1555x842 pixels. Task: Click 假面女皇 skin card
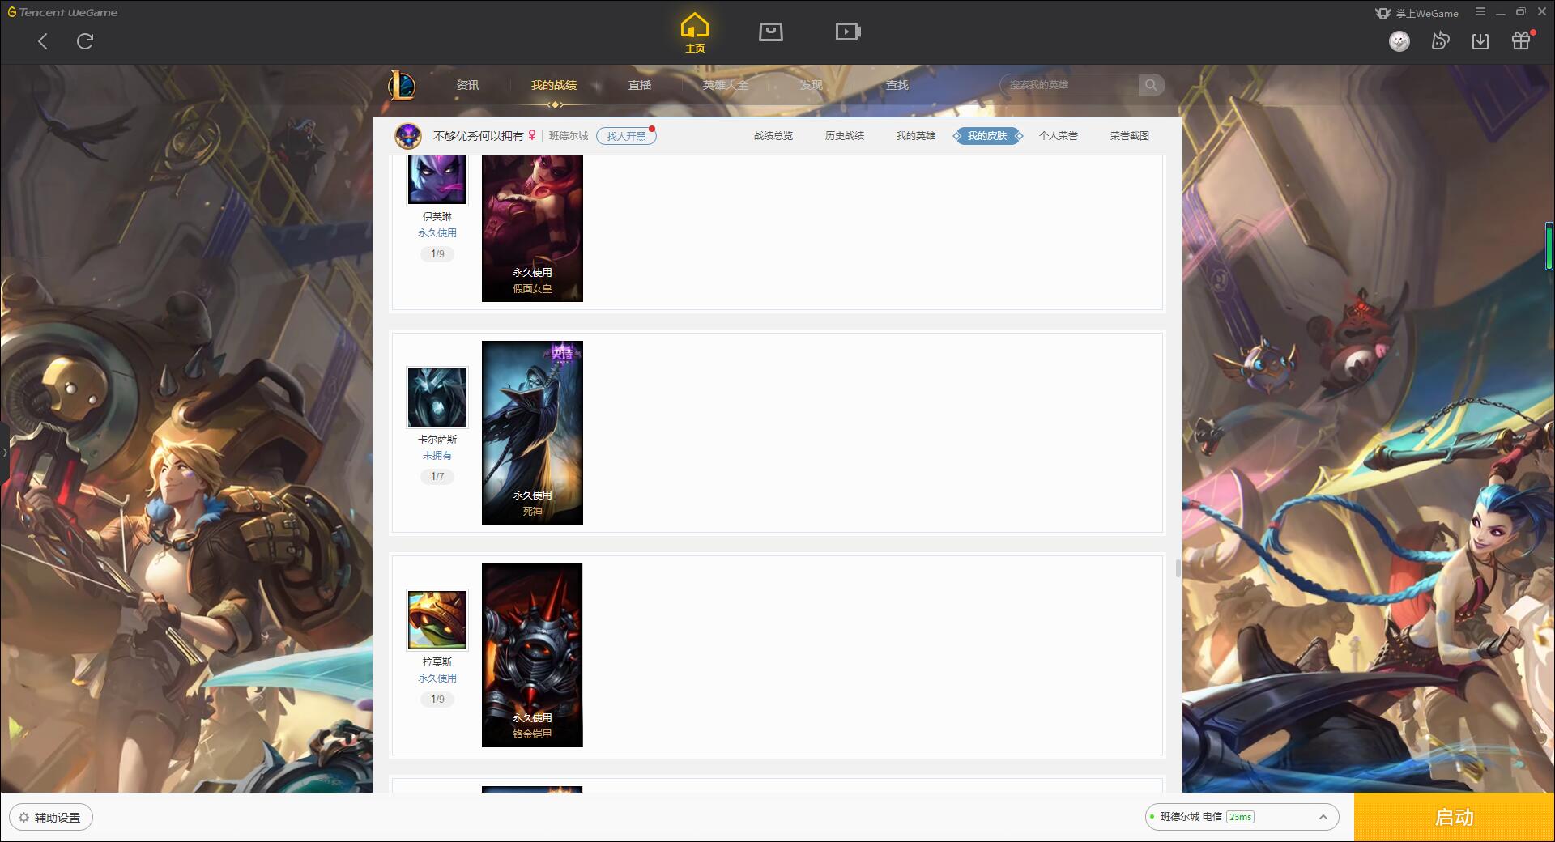pyautogui.click(x=532, y=228)
